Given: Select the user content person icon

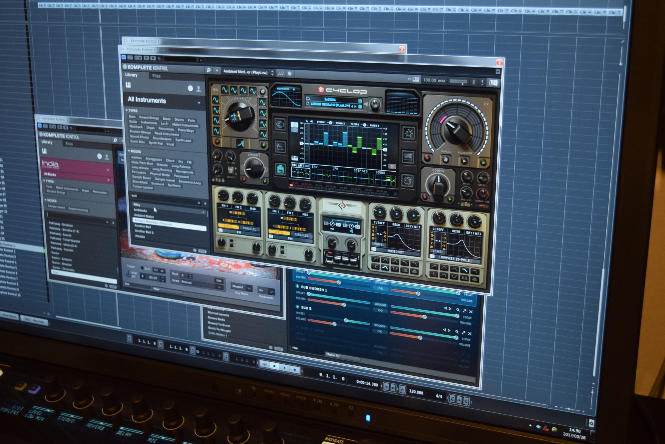Looking at the screenshot, I should 199,89.
